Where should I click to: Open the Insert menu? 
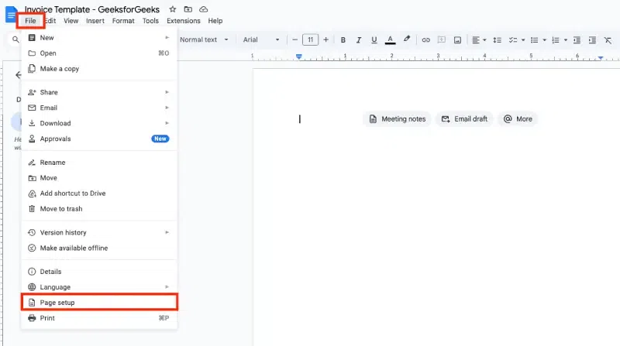click(95, 21)
